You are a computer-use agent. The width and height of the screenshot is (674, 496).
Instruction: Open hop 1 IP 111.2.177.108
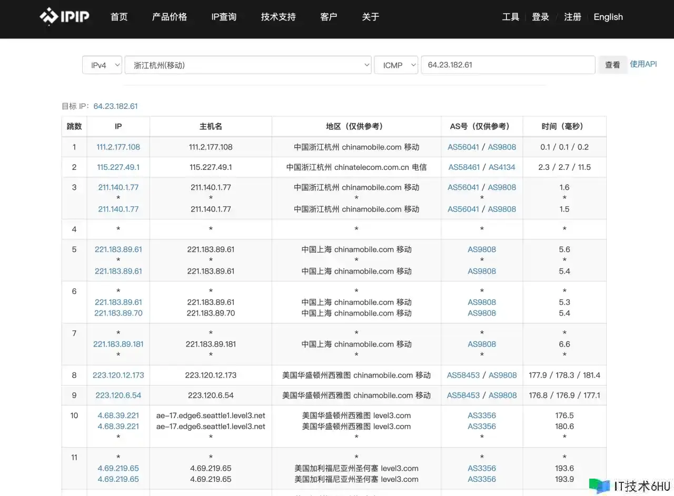[118, 147]
